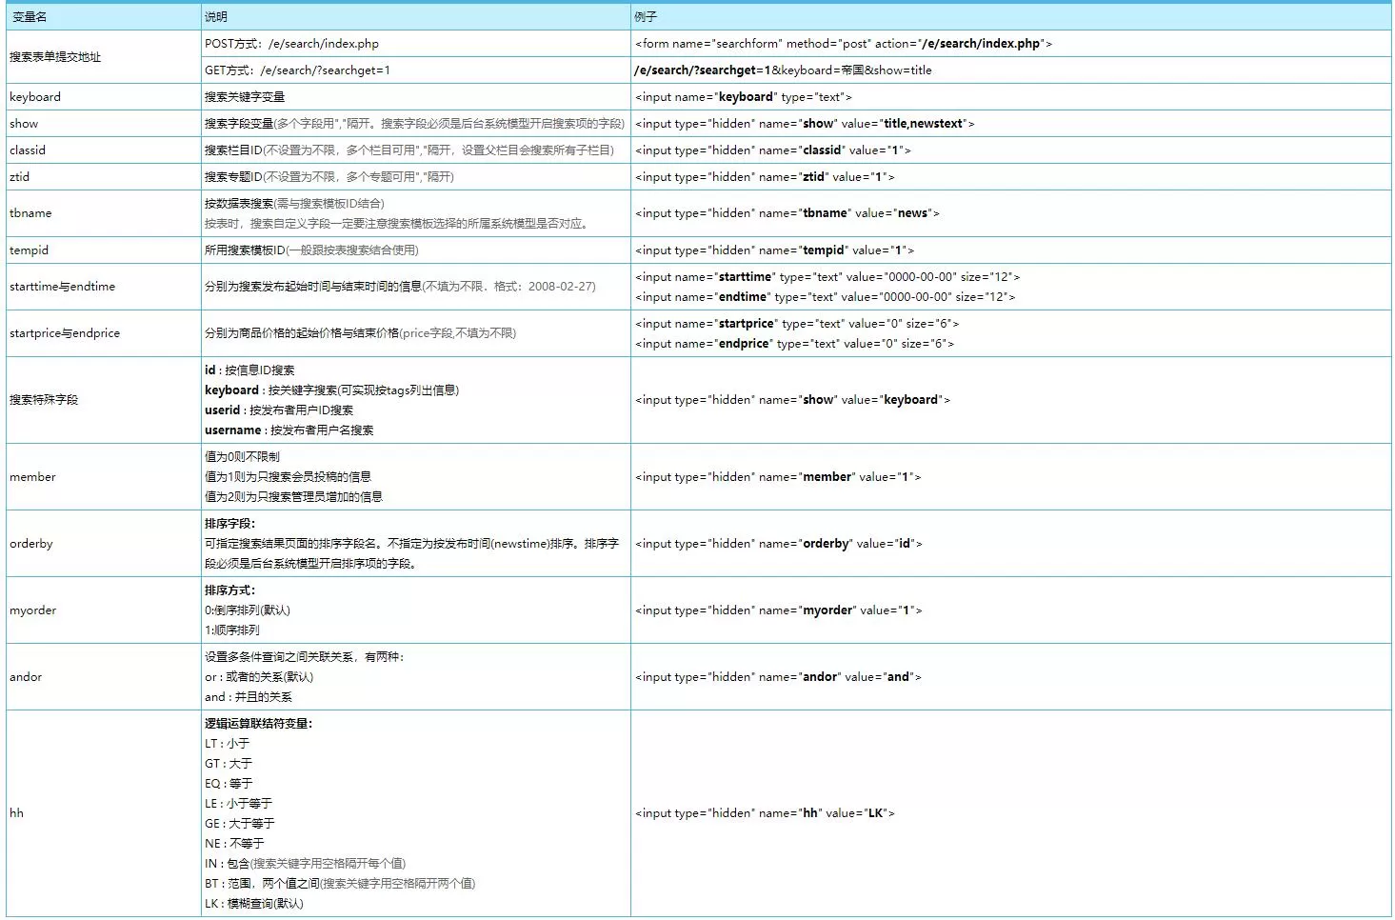Click the POST方式 /e/search/index.php text
1395x920 pixels.
[x=291, y=44]
